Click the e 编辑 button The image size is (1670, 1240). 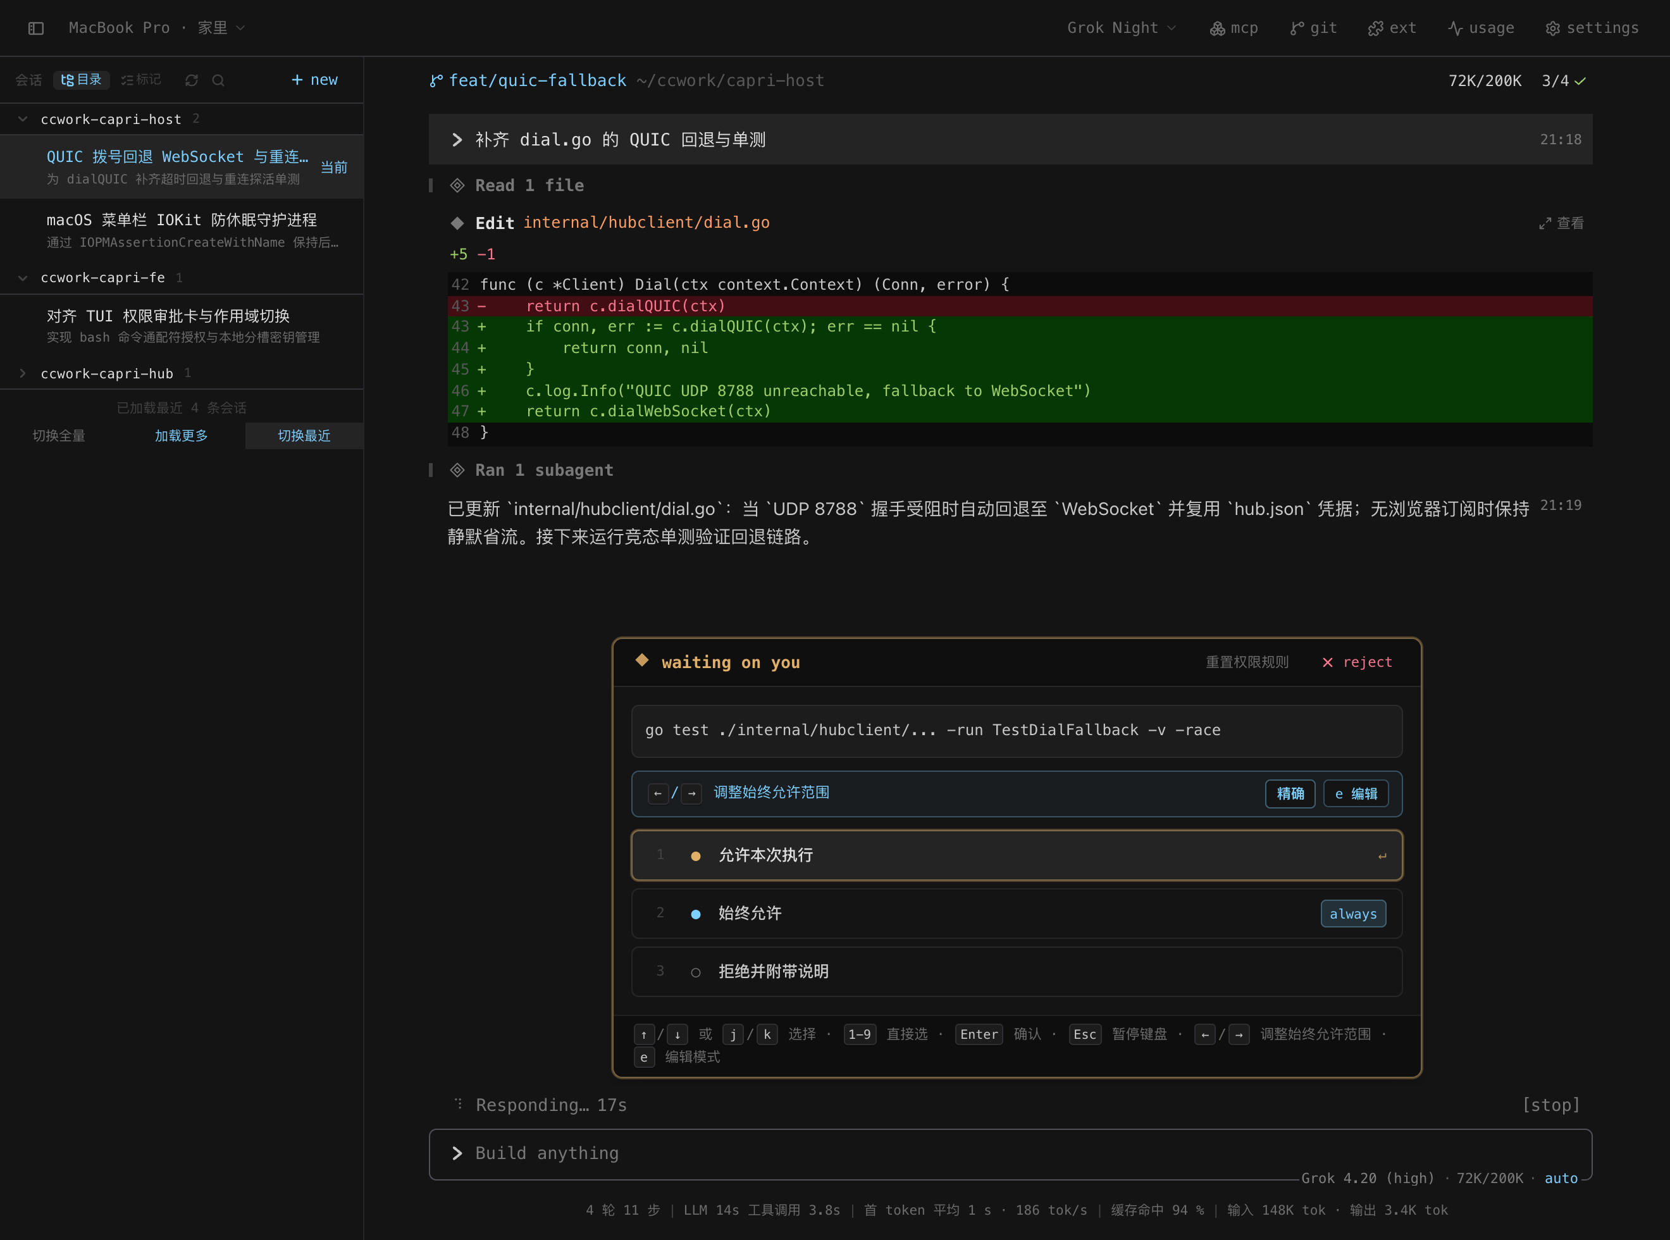[x=1356, y=794]
